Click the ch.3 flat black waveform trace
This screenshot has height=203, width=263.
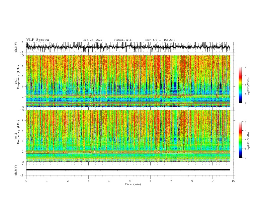(x=128, y=170)
